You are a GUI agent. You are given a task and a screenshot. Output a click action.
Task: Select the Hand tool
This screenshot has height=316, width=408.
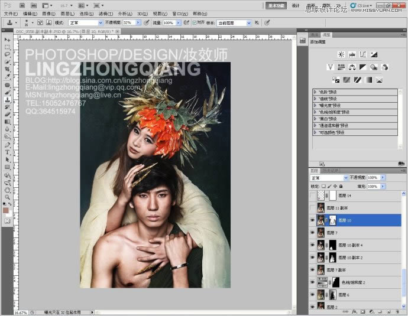(7, 190)
